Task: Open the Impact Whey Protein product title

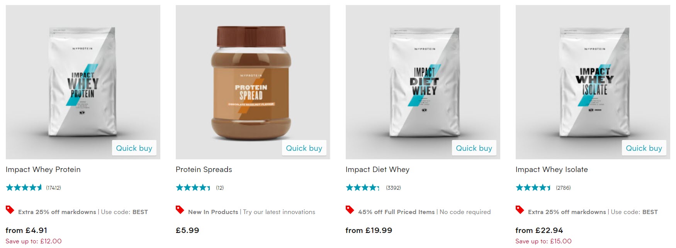Action: click(43, 169)
